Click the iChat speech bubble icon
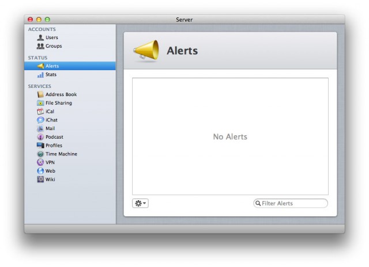The height and width of the screenshot is (267, 369). pos(40,120)
